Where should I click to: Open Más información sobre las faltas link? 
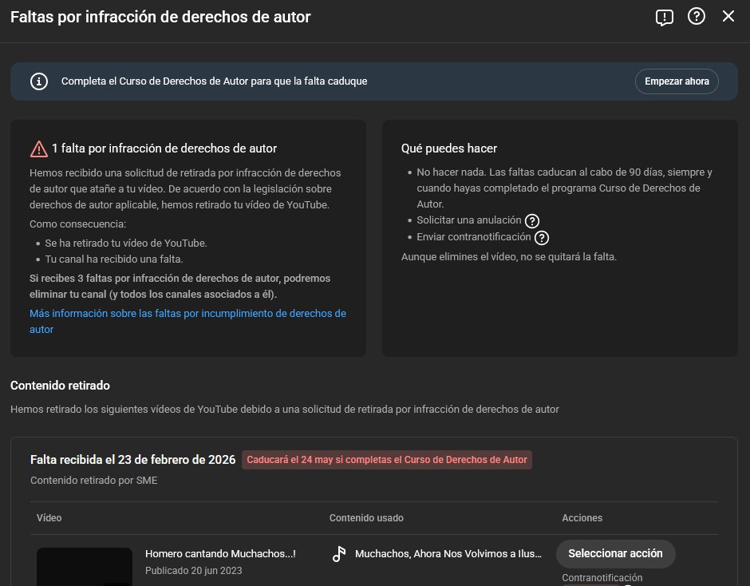[x=187, y=321]
